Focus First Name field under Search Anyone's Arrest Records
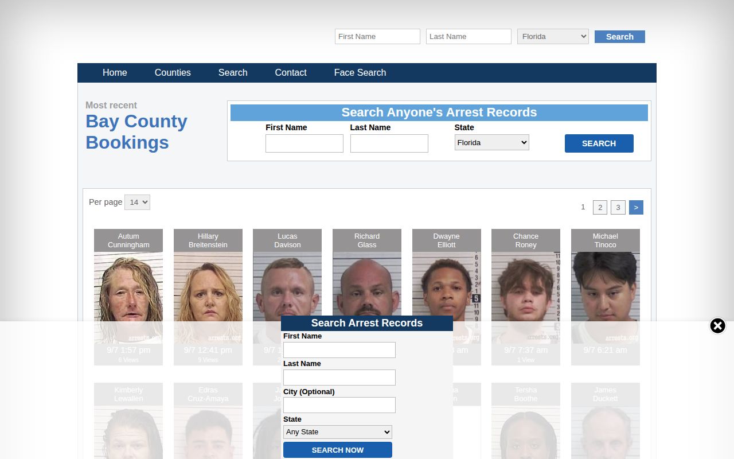This screenshot has height=459, width=734. (x=304, y=143)
